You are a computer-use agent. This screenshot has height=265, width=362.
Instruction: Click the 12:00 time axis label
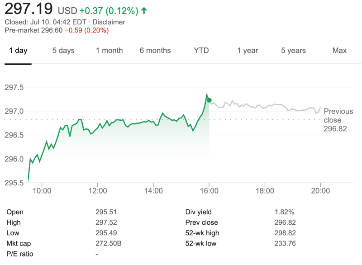[98, 191]
